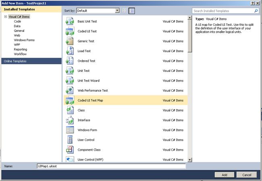Viewport: 262px width, 181px height.
Task: Click the search magnifier icon
Action: (x=256, y=11)
